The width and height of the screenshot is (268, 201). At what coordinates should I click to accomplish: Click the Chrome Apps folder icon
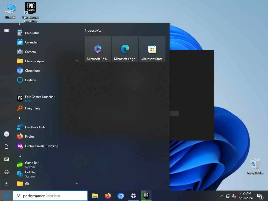tap(20, 61)
